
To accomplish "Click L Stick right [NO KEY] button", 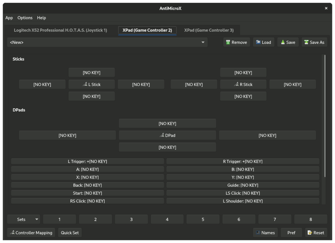I will coord(141,84).
